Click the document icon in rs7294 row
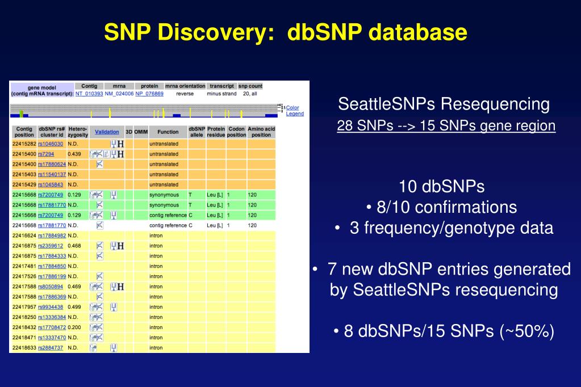Screen dimensions: 581x387 (x=107, y=154)
